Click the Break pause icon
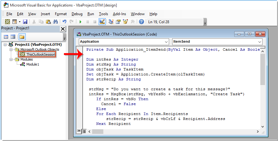The image size is (278, 141). click(x=87, y=22)
